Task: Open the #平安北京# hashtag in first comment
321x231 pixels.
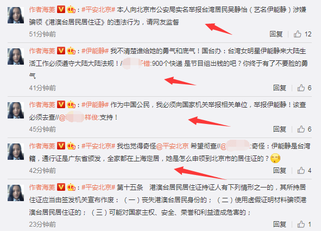Action: tap(98, 10)
